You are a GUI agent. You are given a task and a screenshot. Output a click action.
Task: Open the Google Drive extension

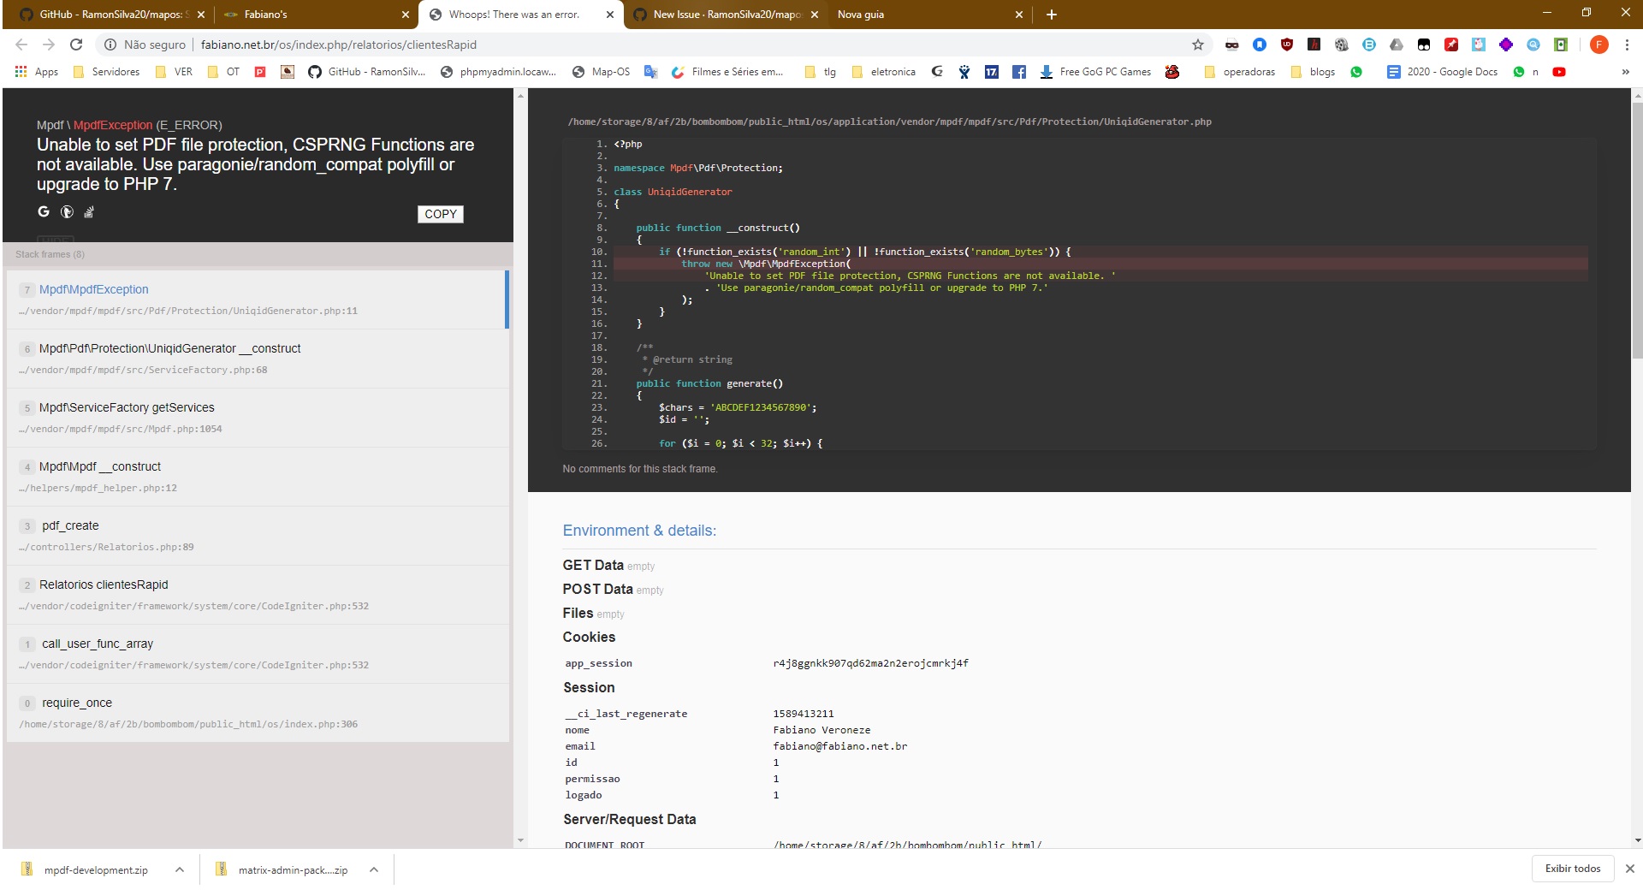coord(1397,44)
